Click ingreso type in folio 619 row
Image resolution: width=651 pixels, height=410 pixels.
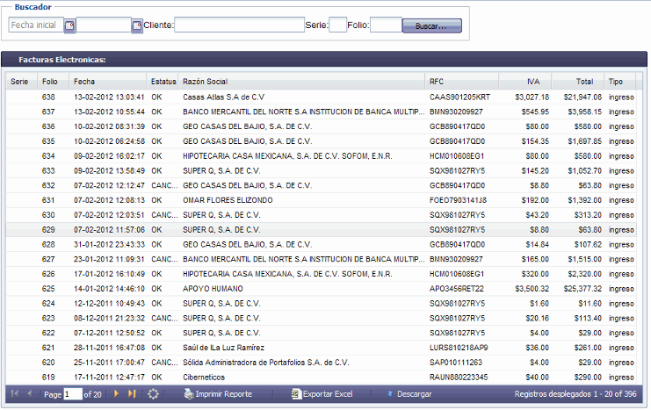click(621, 378)
